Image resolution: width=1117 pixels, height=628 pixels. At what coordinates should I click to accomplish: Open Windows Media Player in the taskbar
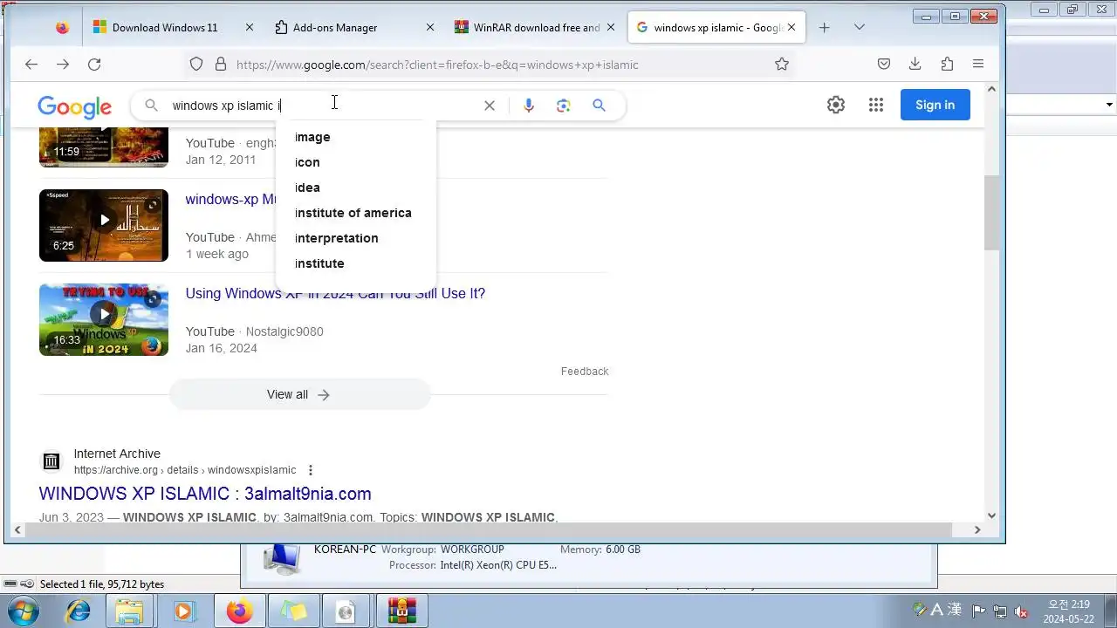click(x=184, y=611)
